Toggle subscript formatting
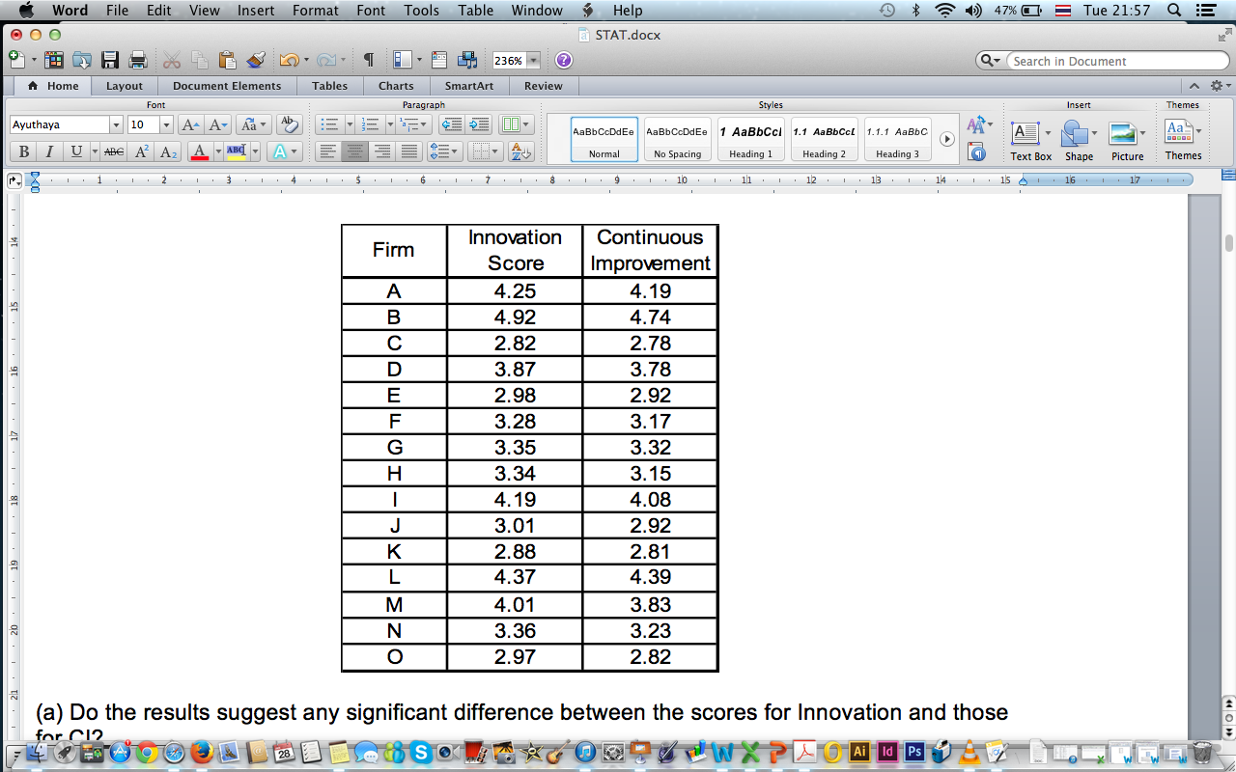Image resolution: width=1236 pixels, height=772 pixels. 168,152
